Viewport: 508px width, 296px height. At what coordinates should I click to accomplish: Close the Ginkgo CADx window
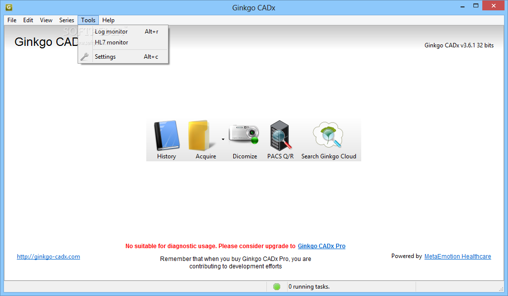493,6
